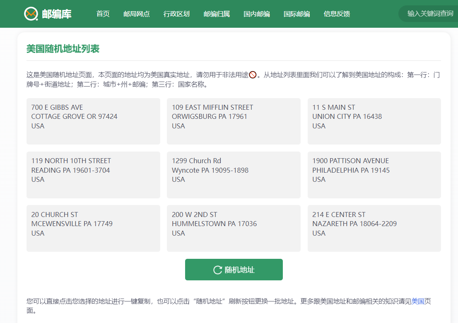
Task: Open 国际邮编 in navigation bar
Action: 296,14
